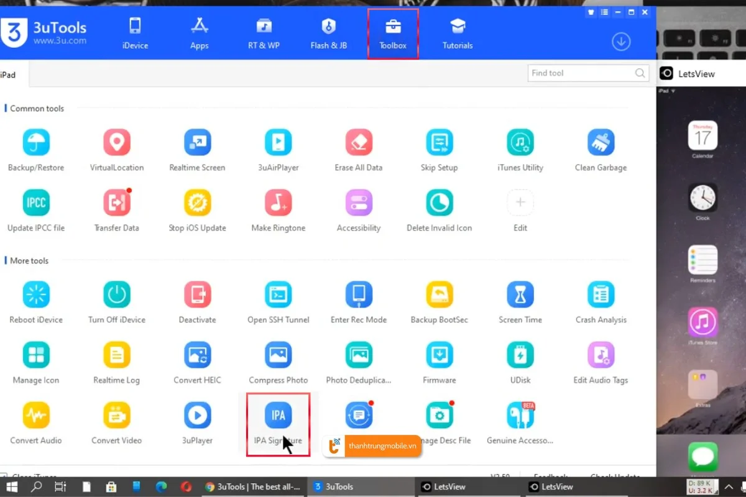746x497 pixels.
Task: Switch to Chrome 3uTools taskbar window
Action: pos(253,486)
